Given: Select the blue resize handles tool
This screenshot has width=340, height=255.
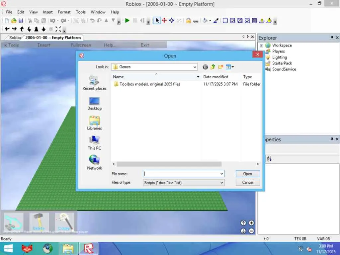Looking at the screenshot, I should tap(172, 21).
